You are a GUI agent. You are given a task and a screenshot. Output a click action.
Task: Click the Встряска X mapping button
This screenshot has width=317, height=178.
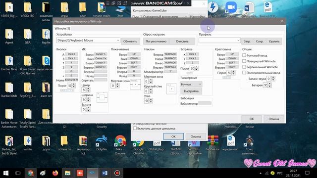193,54
